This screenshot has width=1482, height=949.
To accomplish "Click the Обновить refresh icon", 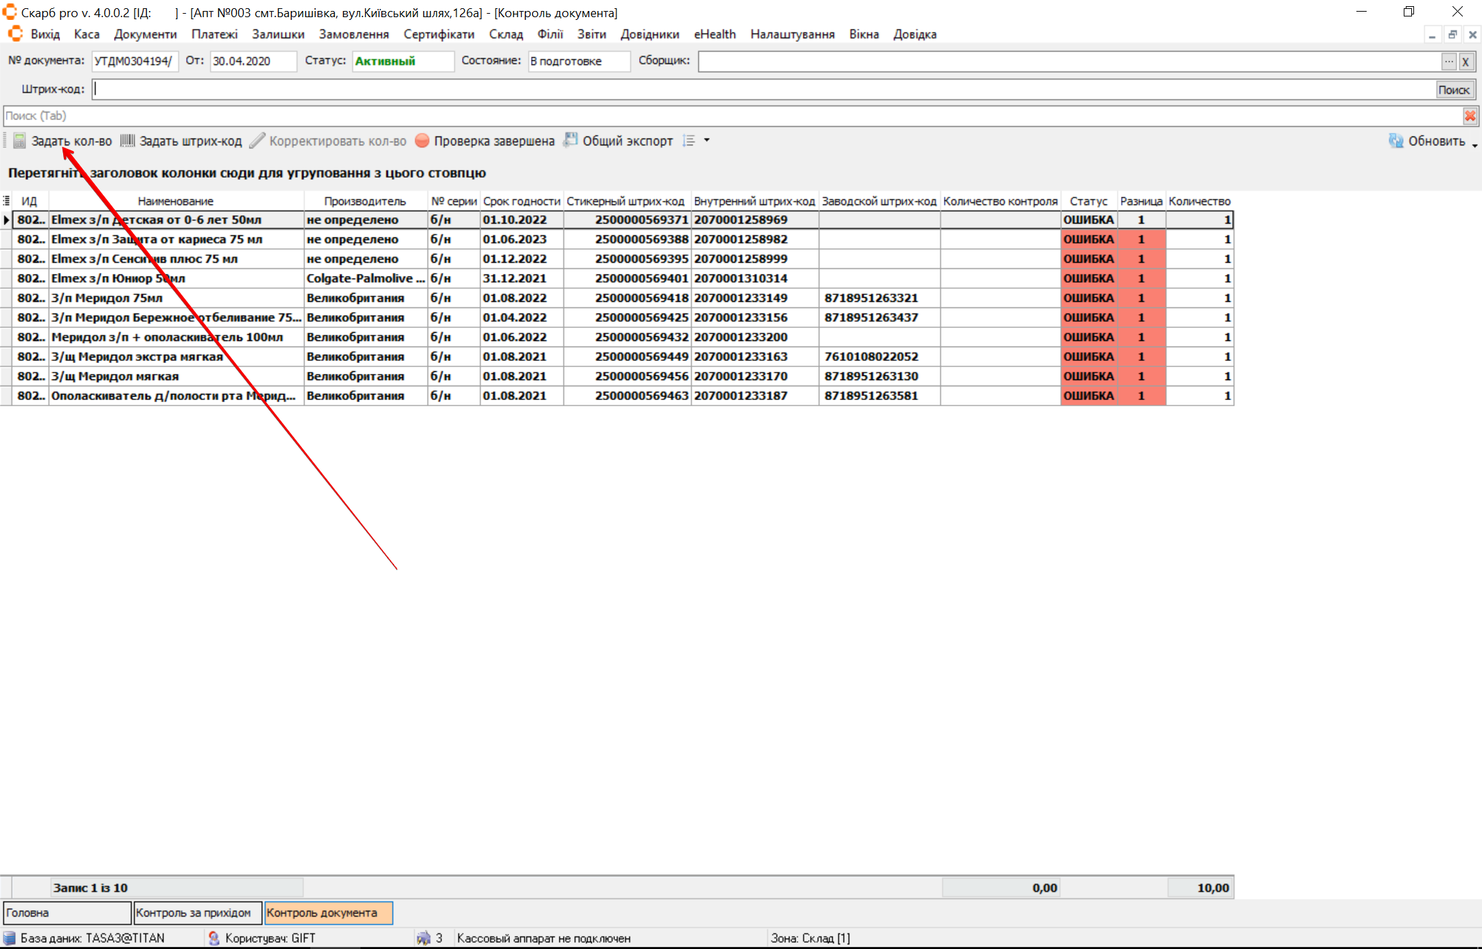I will click(x=1396, y=141).
